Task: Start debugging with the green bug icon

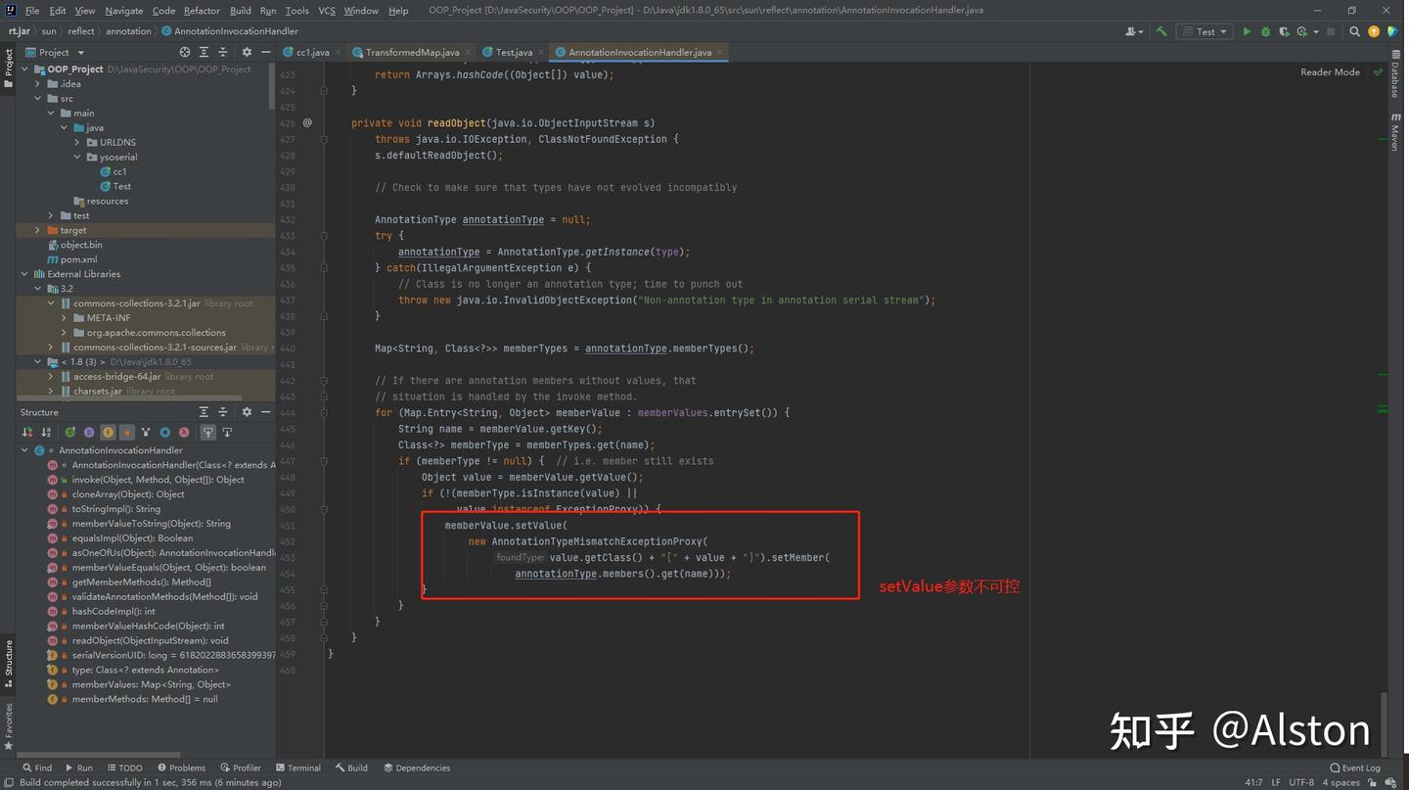Action: pos(1265,31)
